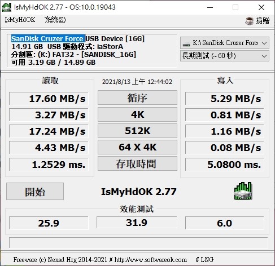275x266 pixels.
Task: Click the 5.0800 ms. write access time
Action: [225, 165]
